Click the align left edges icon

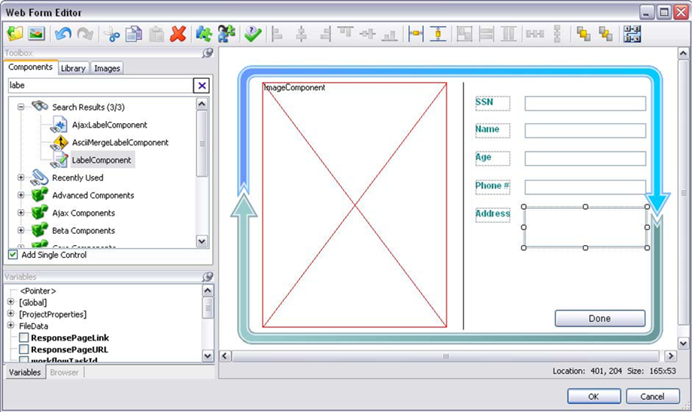tap(277, 34)
